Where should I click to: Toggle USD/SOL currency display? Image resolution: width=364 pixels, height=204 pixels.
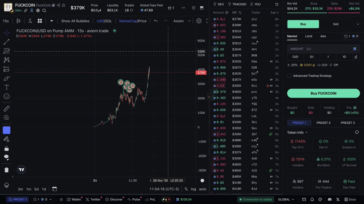[104, 21]
